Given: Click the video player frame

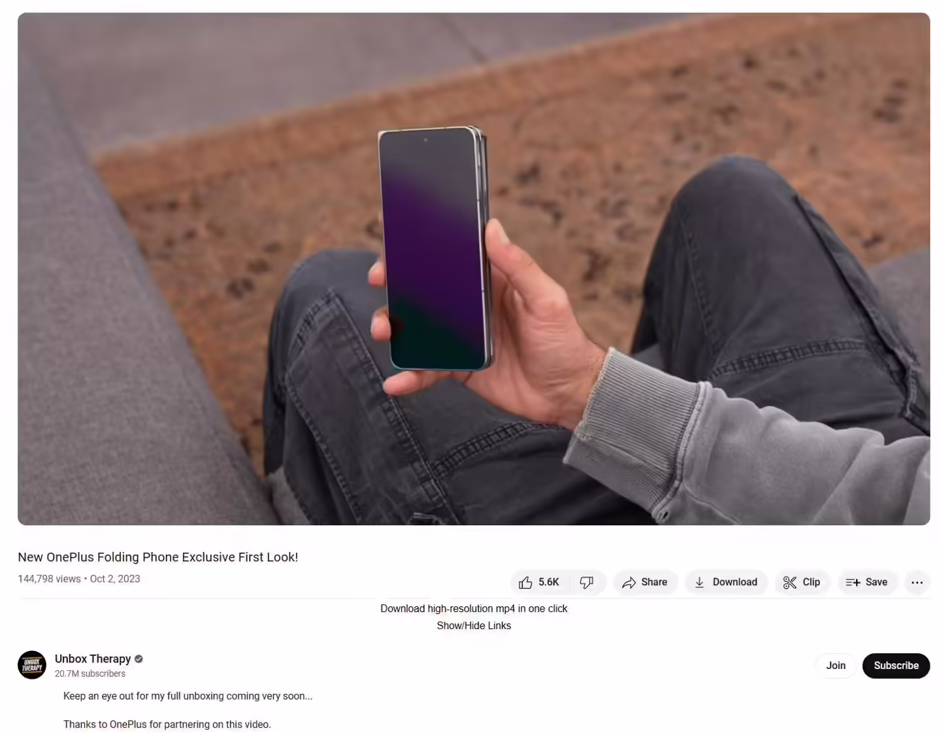Looking at the screenshot, I should tap(474, 269).
